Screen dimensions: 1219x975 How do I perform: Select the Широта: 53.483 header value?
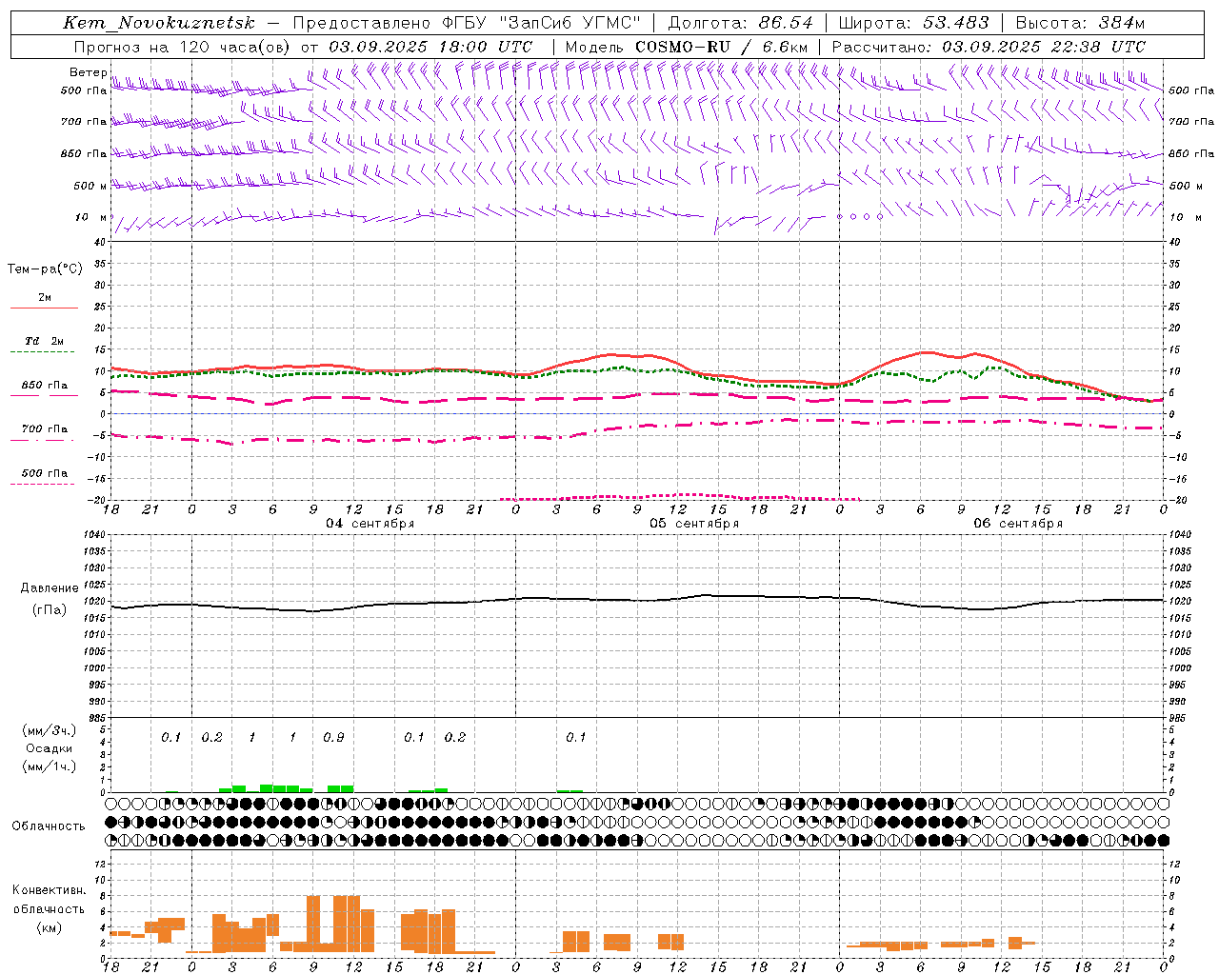click(x=913, y=23)
